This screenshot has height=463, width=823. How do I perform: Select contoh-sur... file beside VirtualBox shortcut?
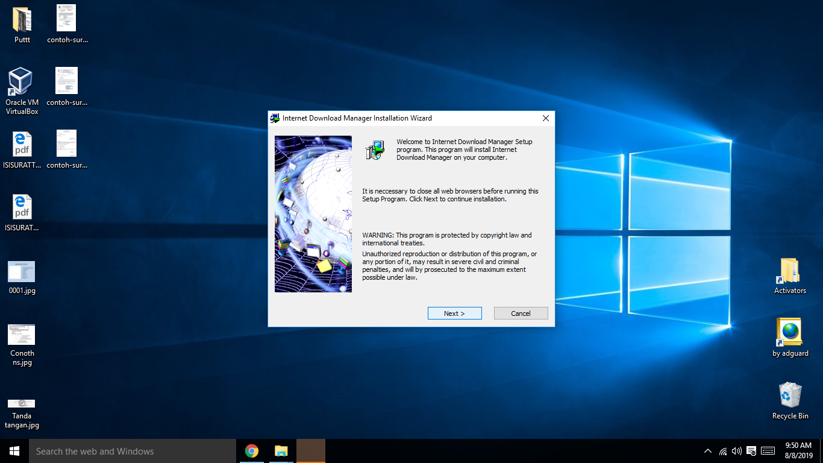(x=67, y=87)
